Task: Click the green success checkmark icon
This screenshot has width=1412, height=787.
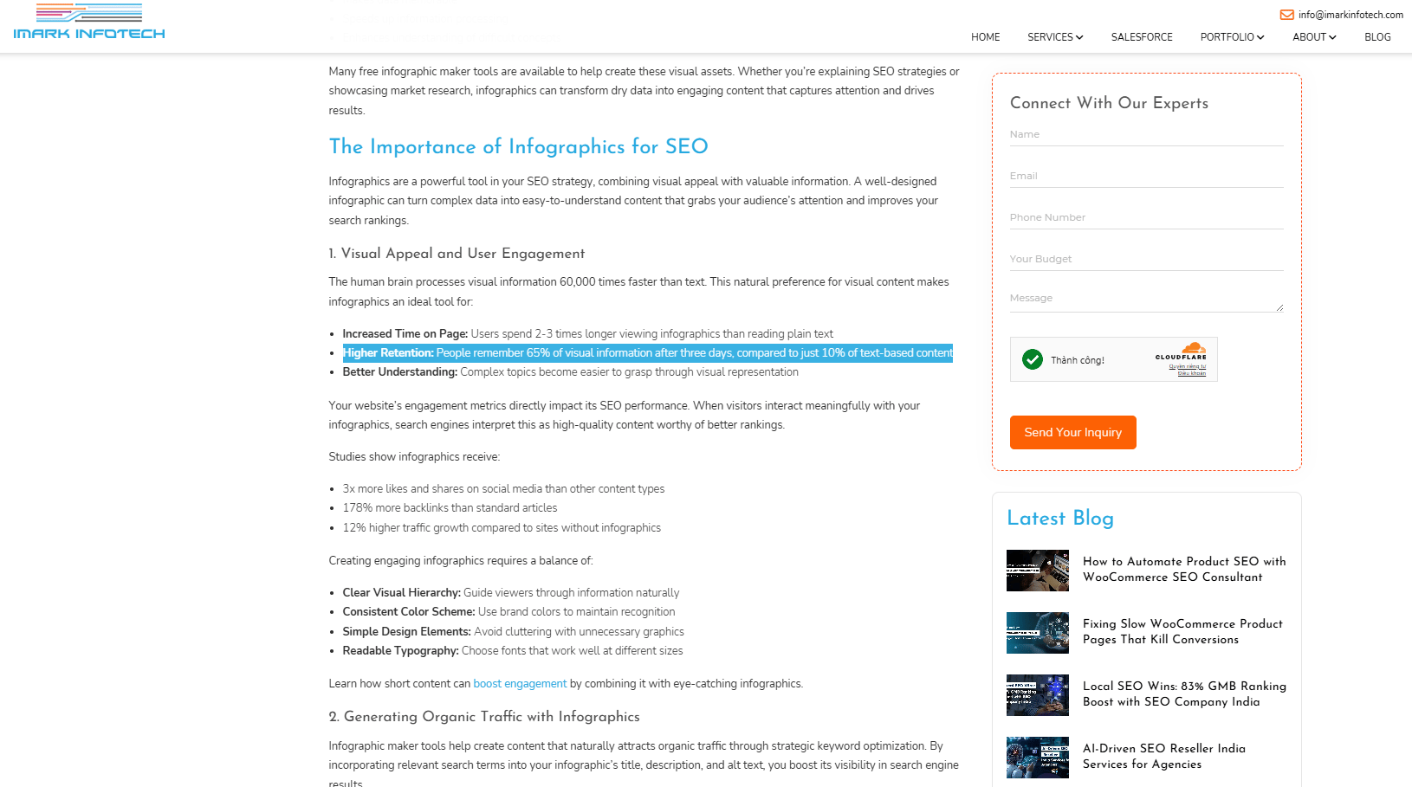Action: click(1032, 359)
